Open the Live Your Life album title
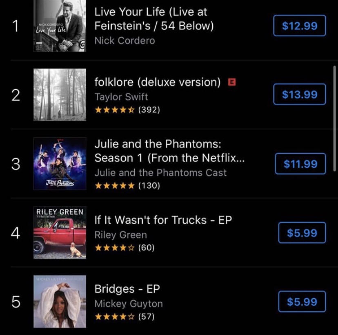This screenshot has height=335, width=338. point(154,19)
